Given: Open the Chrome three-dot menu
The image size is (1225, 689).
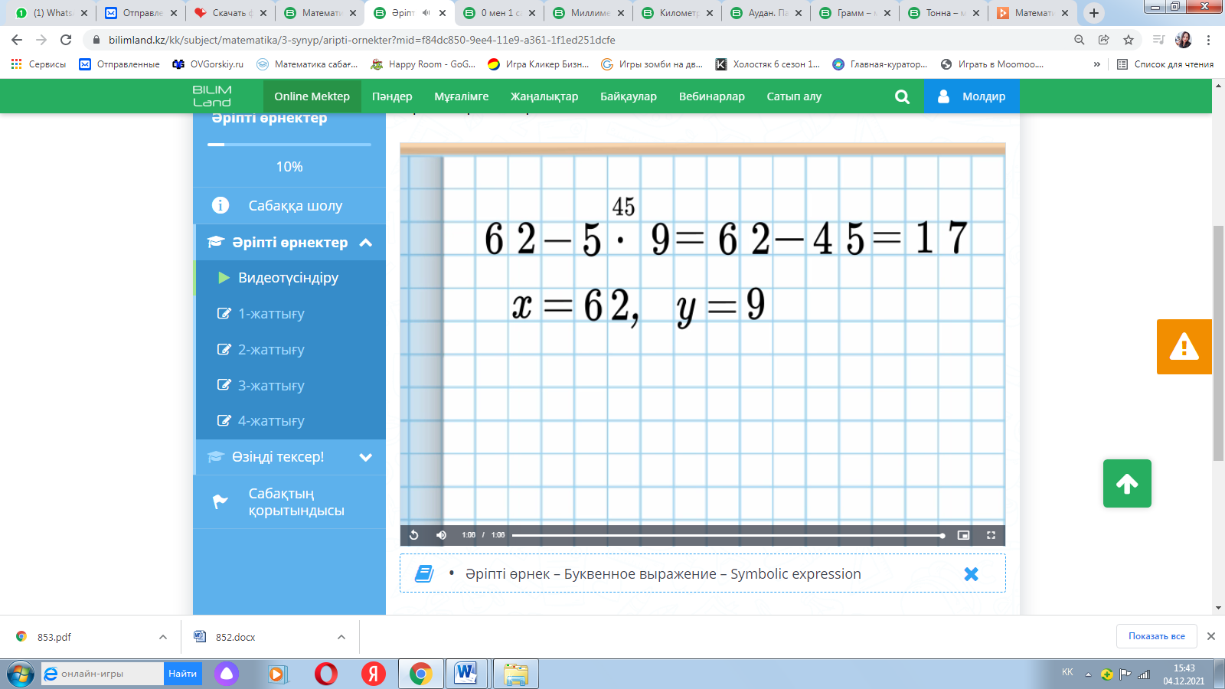Looking at the screenshot, I should (1209, 40).
